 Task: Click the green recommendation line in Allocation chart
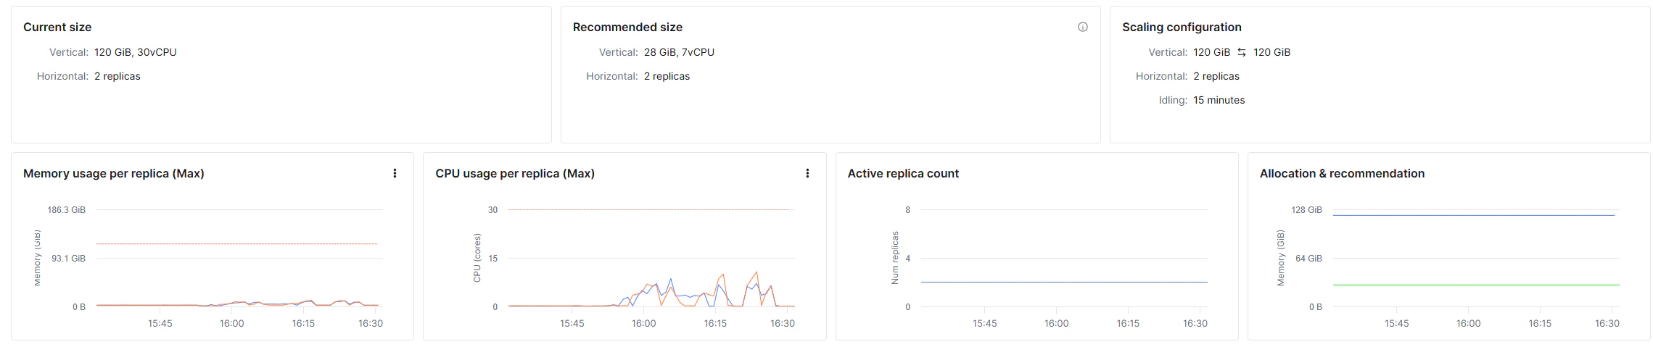(1476, 285)
